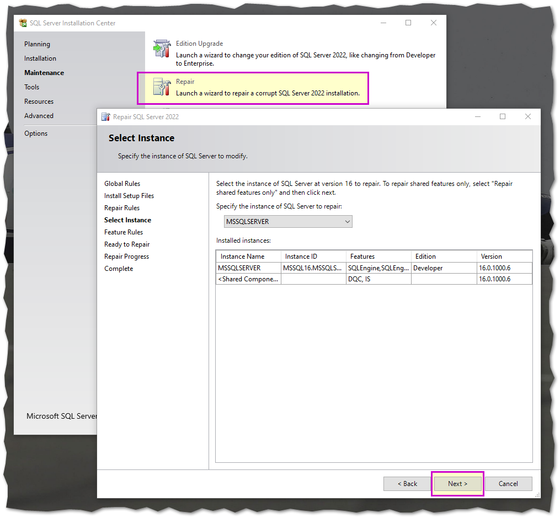This screenshot has width=560, height=518.
Task: Minimize the SQL Server Installation Center window
Action: [383, 23]
